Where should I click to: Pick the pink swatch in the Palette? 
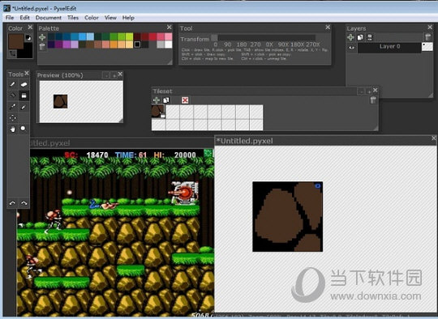169,36
